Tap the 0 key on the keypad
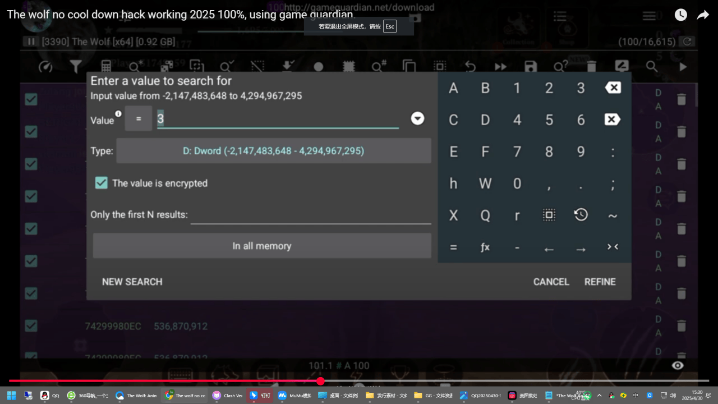Image resolution: width=718 pixels, height=404 pixels. pos(517,183)
